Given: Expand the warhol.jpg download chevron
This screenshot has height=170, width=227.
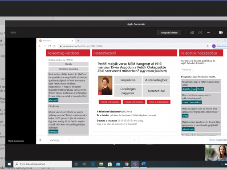Looking at the screenshot, I should (x=69, y=140).
